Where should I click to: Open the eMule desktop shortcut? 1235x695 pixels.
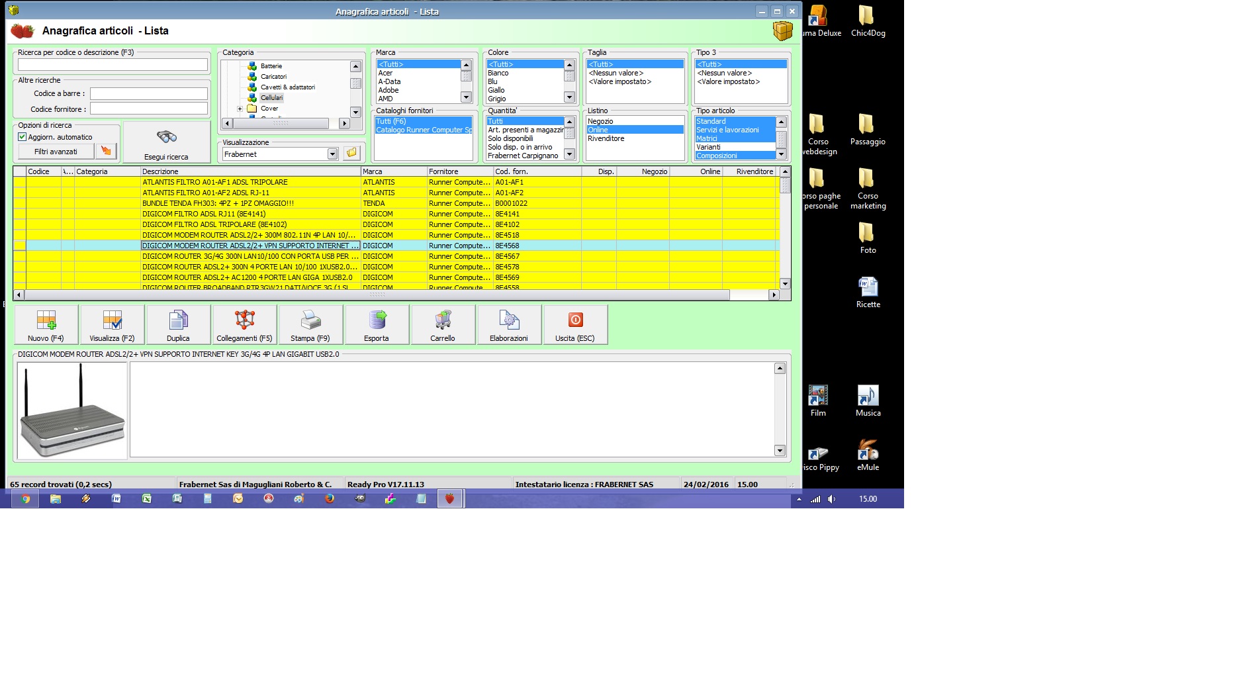[x=868, y=455]
